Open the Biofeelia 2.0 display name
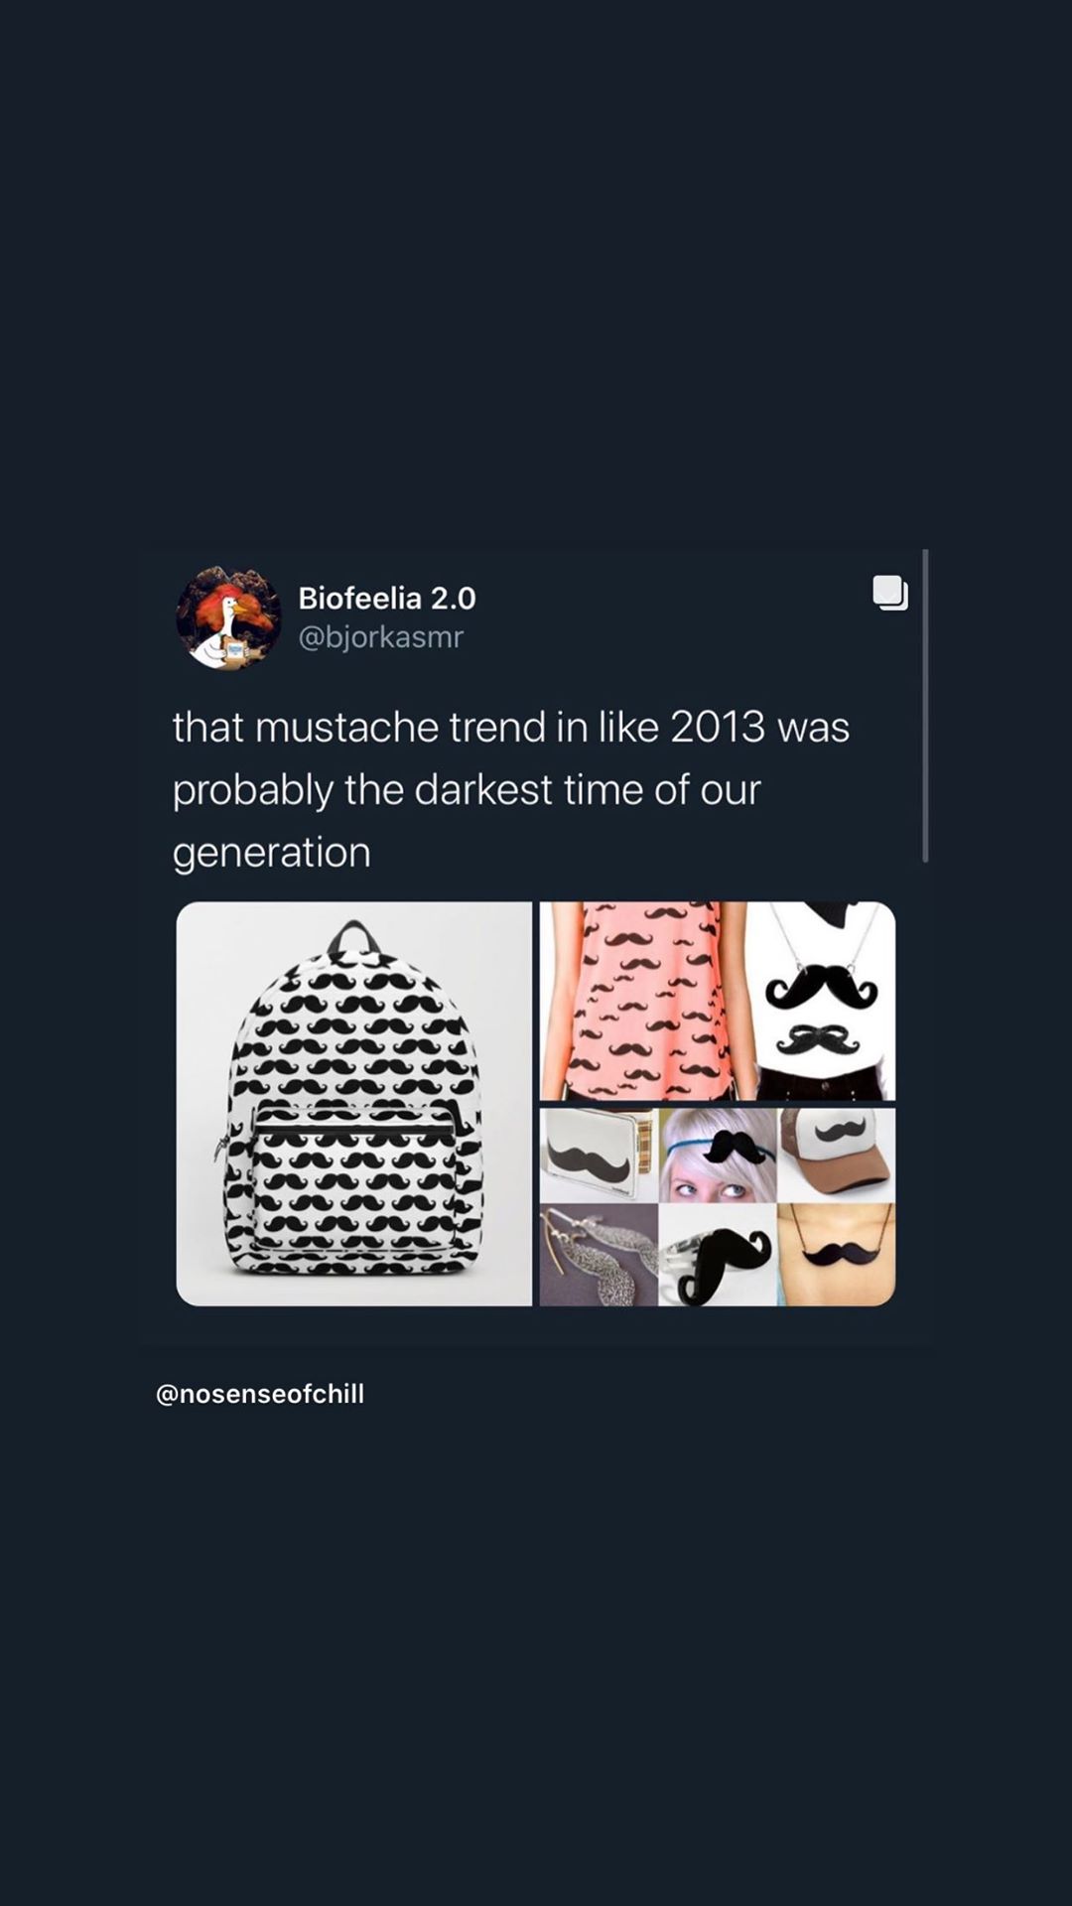1072x1906 pixels. coord(387,598)
